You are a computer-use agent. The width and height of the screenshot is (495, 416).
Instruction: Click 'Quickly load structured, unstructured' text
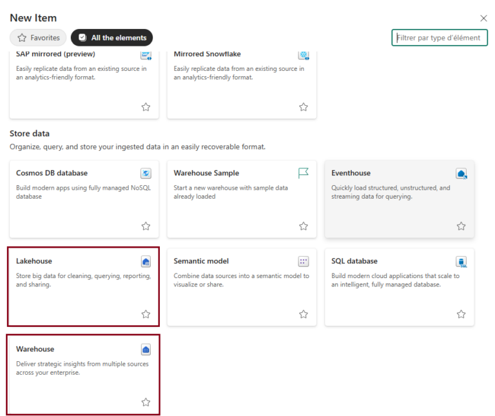(391, 192)
